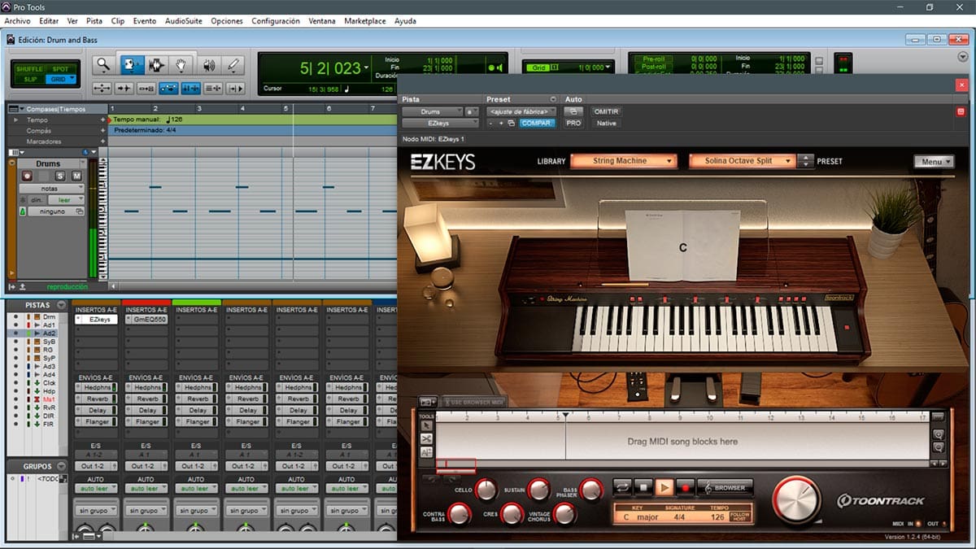Open the leer automation mode dropdown
The height and width of the screenshot is (549, 976).
(x=65, y=199)
